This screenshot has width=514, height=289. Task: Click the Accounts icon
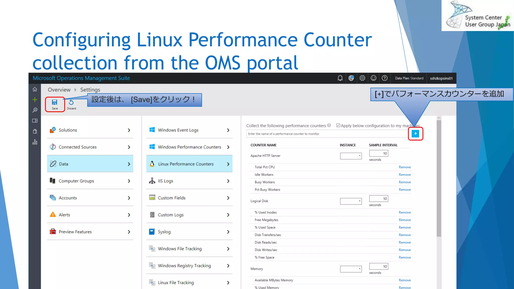click(x=53, y=198)
